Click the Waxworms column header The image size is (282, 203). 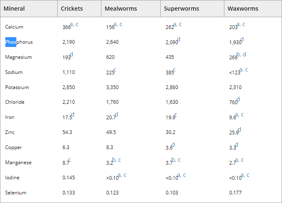coord(243,9)
